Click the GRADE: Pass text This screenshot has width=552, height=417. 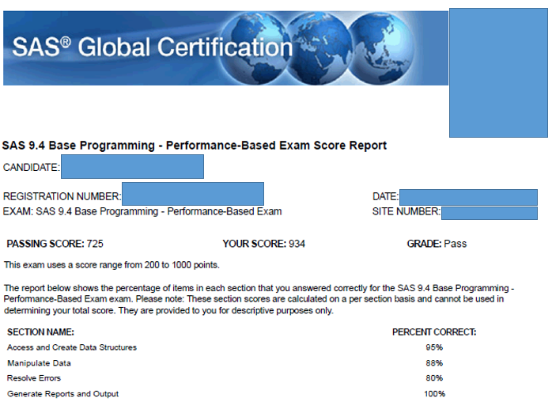(x=437, y=244)
